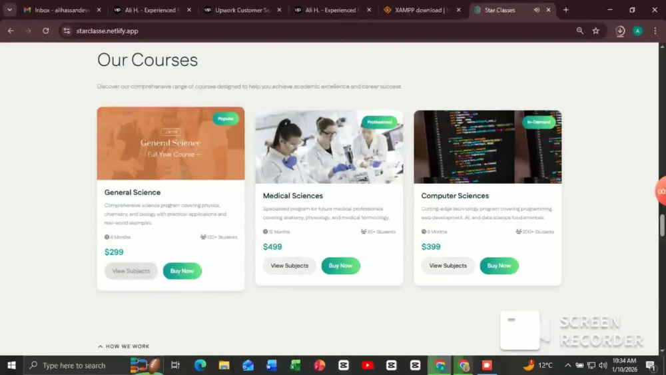Open the zoom magnifier in address bar

coord(580,31)
